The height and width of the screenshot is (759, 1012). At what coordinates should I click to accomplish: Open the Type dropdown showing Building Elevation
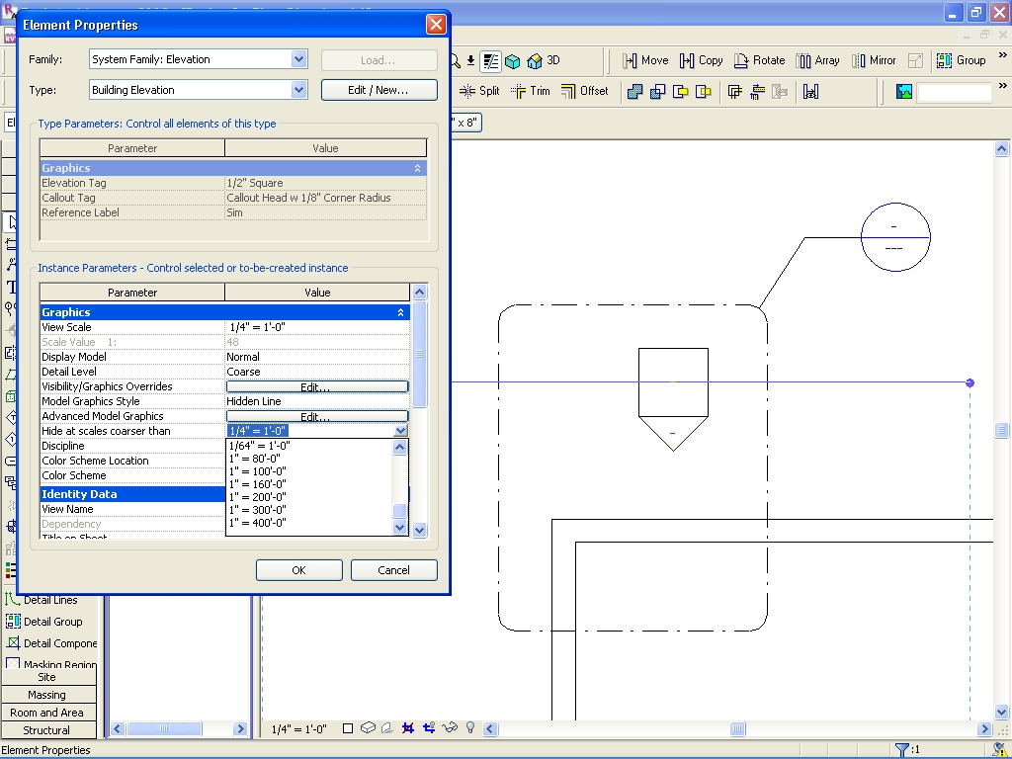tap(298, 90)
